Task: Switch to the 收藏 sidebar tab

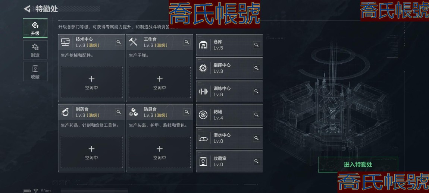Action: (35, 71)
